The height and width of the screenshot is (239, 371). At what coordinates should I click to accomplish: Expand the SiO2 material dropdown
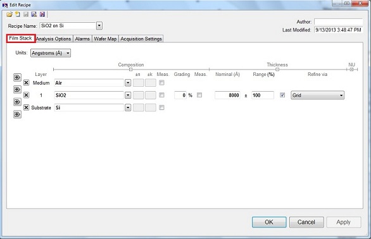pos(128,95)
